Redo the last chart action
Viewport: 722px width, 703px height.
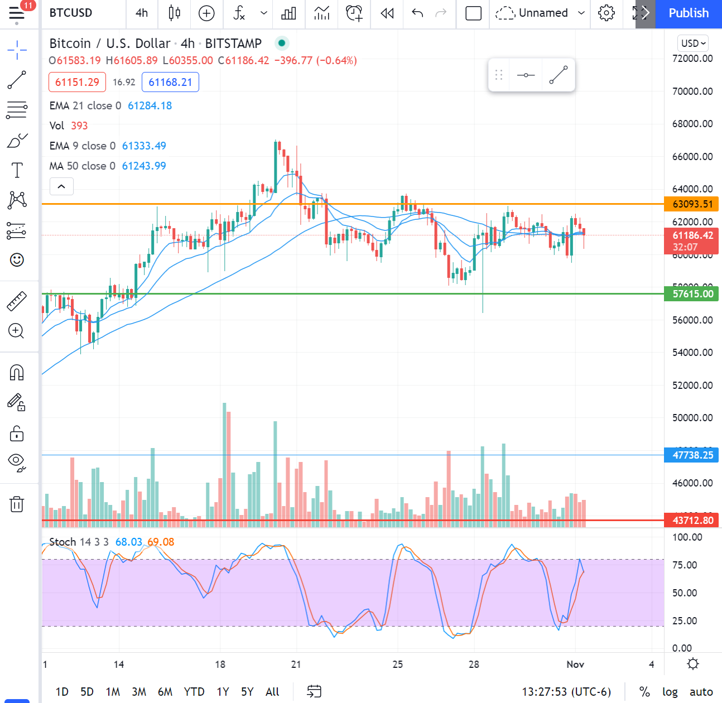441,13
